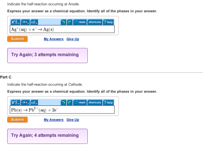Undo last edit in Anode equation editor
Image resolution: width=203 pixels, height=153 pixels.
point(63,22)
